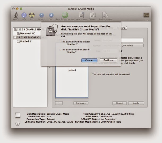Click the Apply button
The width and height of the screenshot is (162, 143).
pos(136,103)
